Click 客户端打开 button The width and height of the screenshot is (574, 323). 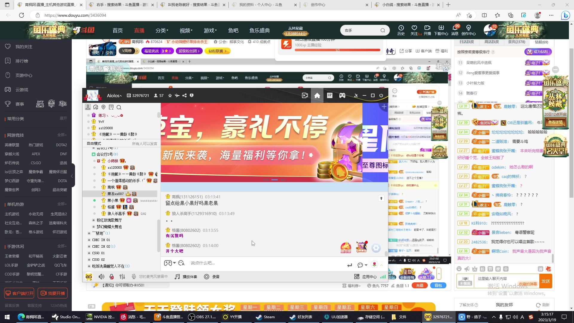(x=19, y=293)
